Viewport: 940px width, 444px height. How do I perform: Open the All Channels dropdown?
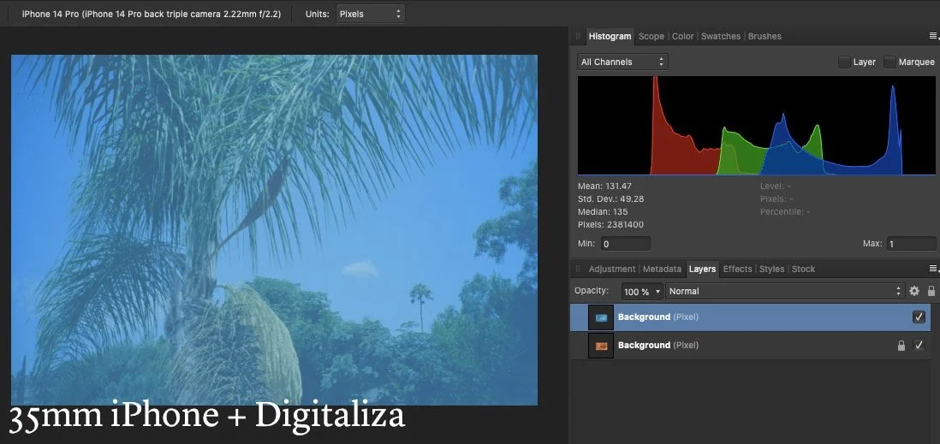coord(622,62)
